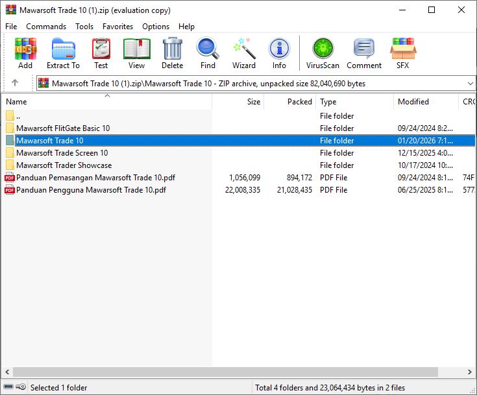Click the Extract To toolbar icon
This screenshot has height=395, width=477.
click(63, 53)
